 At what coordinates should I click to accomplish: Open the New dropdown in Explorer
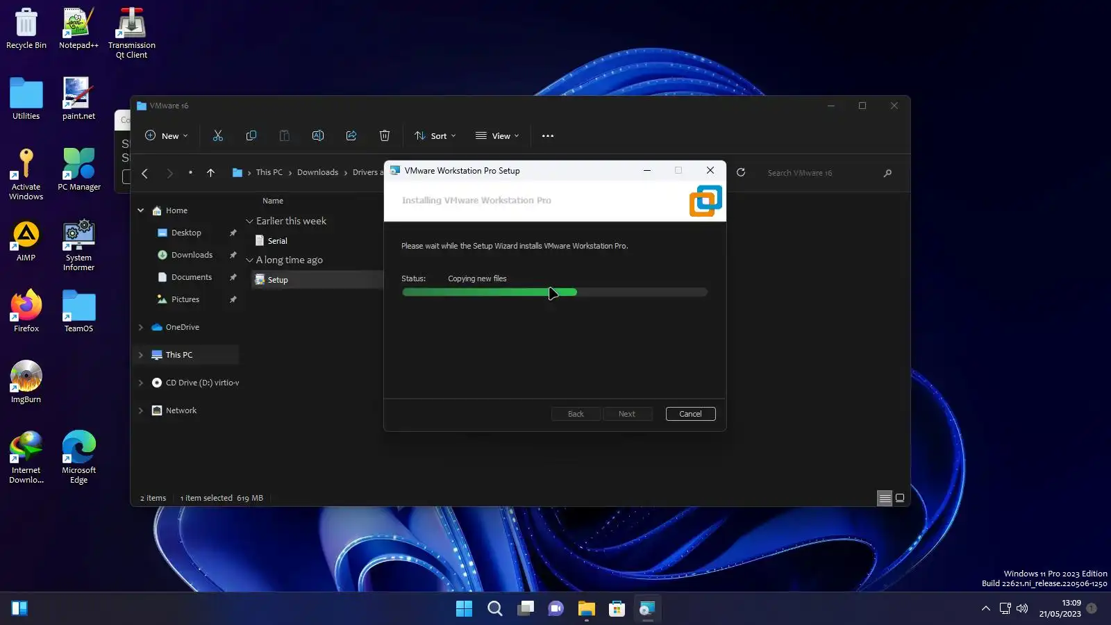pyautogui.click(x=167, y=135)
